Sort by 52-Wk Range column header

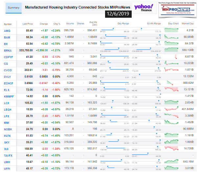[154, 24]
